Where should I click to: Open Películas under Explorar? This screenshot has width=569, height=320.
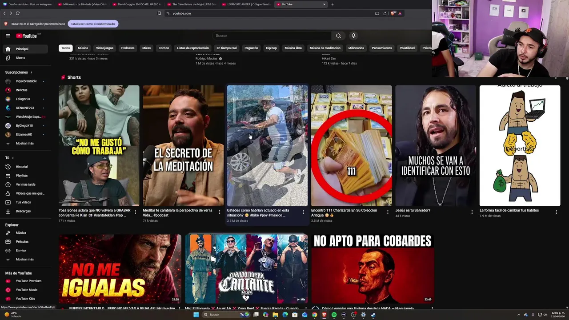[25, 241]
